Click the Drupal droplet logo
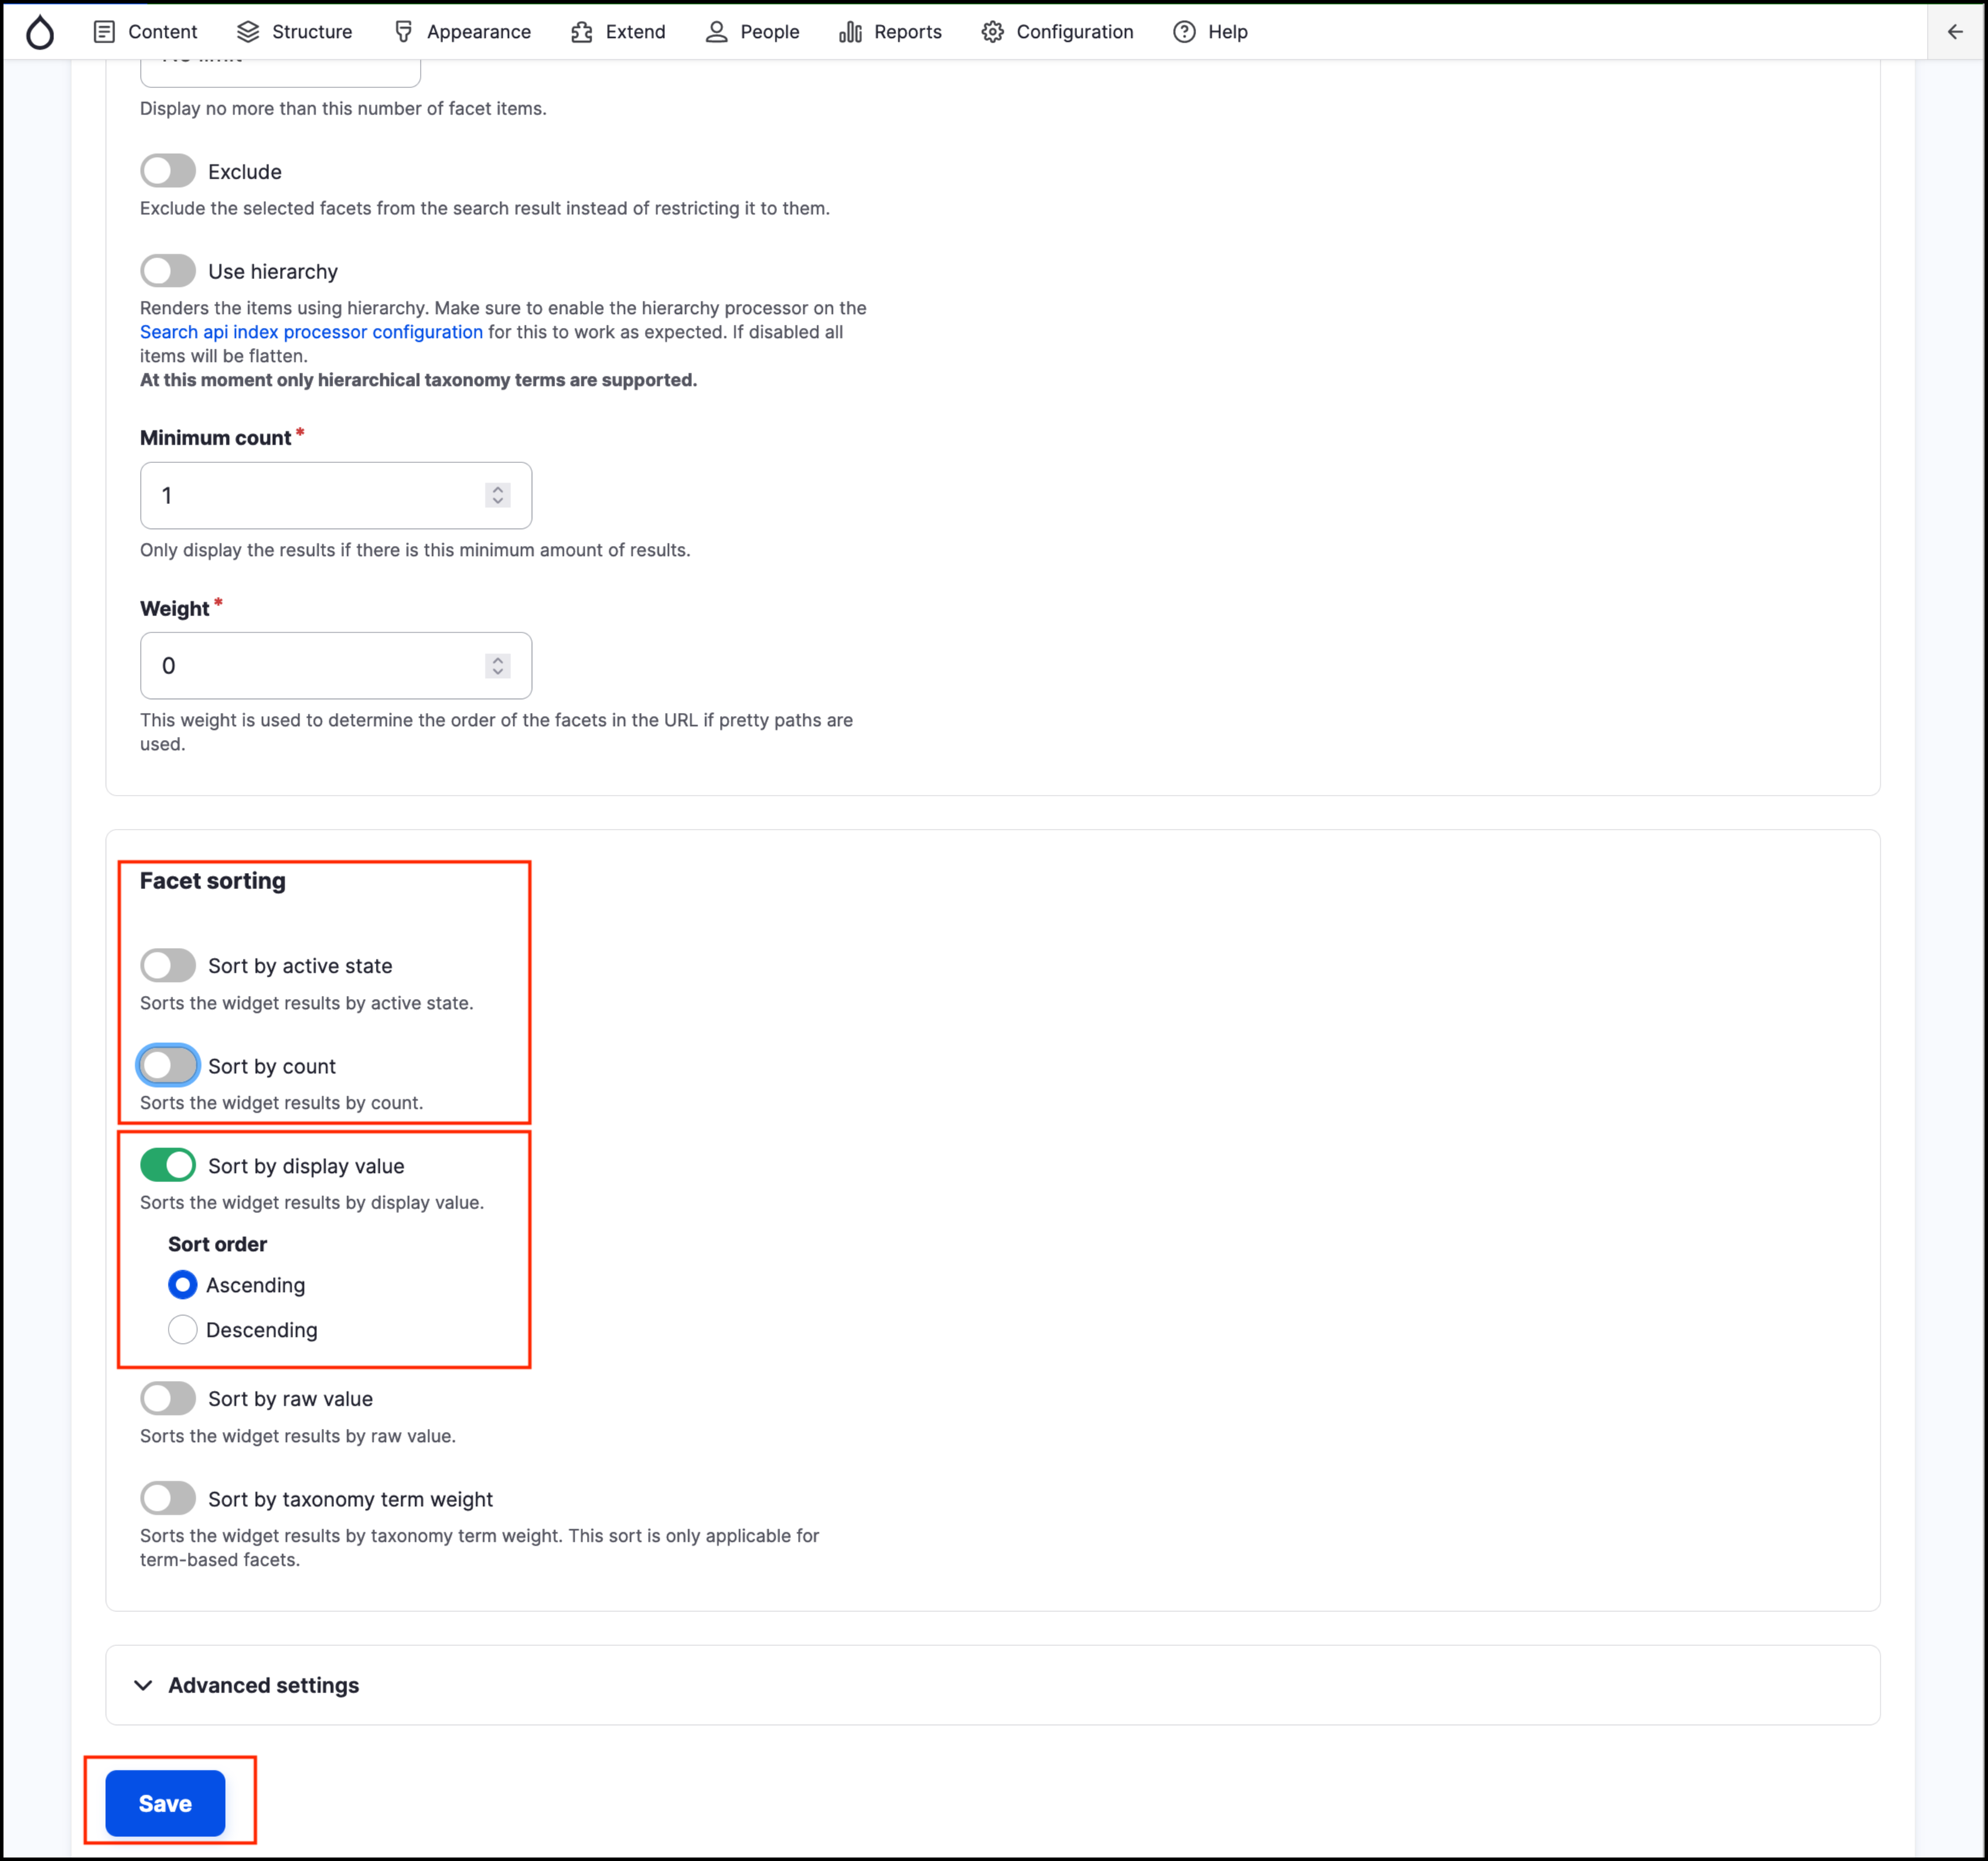 [40, 31]
